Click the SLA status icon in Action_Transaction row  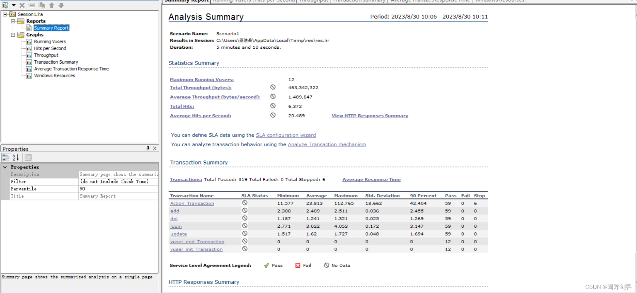[x=245, y=203]
